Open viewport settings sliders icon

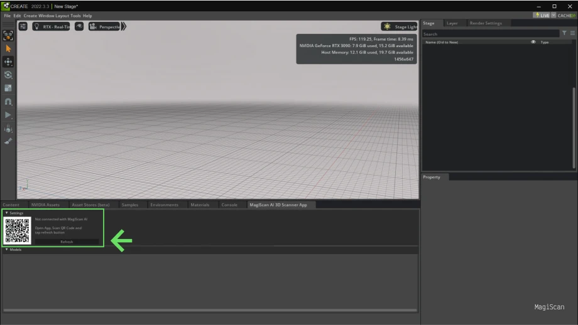coord(23,26)
